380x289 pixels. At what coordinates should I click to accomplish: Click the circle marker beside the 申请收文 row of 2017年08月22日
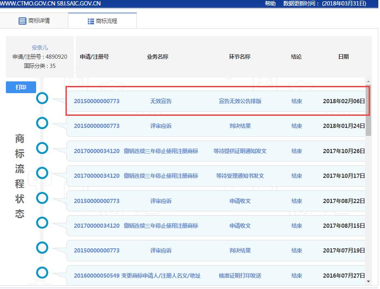pos(42,198)
